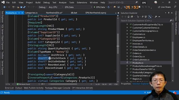
Task: Click the split editor plus icon above scrollbar
Action: [x=118, y=16]
